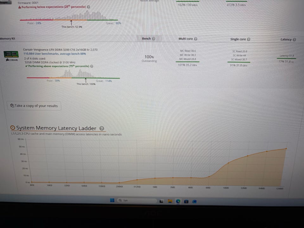Open the Bench column help icon

[154, 39]
